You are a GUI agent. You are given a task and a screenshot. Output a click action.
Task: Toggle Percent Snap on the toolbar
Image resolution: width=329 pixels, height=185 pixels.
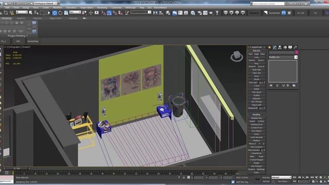(115, 13)
